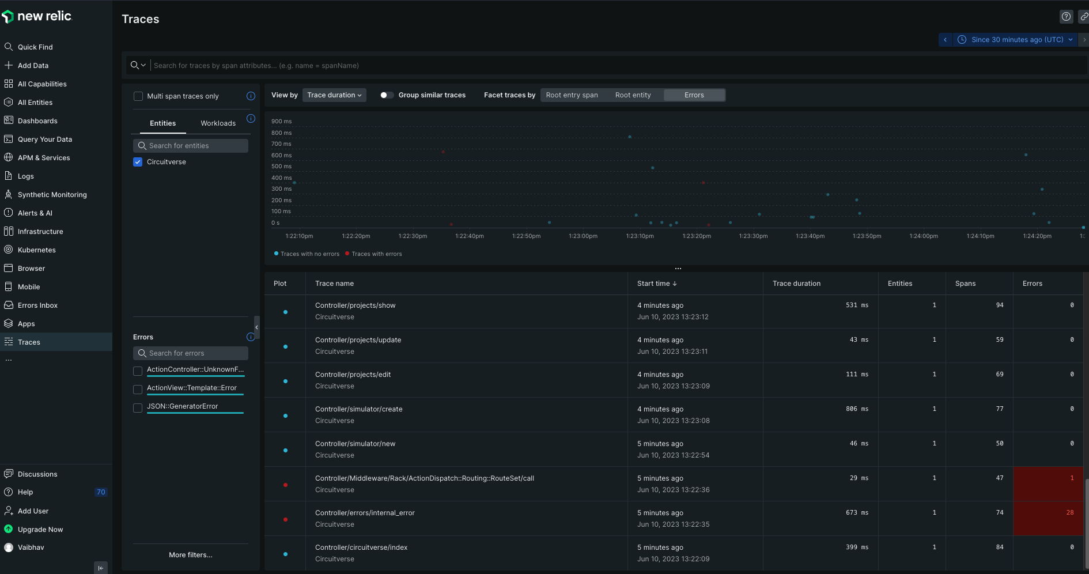Click the Upgrade Now button
The width and height of the screenshot is (1089, 574).
[x=40, y=529]
